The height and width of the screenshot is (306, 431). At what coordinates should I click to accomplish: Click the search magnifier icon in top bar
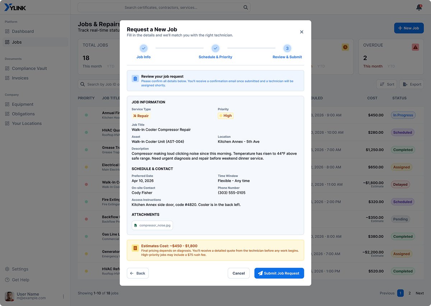coord(246,8)
